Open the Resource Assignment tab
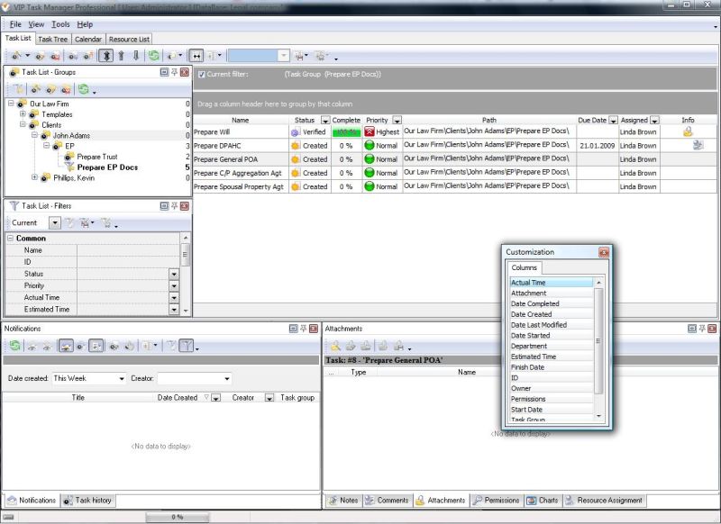This screenshot has height=524, width=721. click(x=605, y=501)
